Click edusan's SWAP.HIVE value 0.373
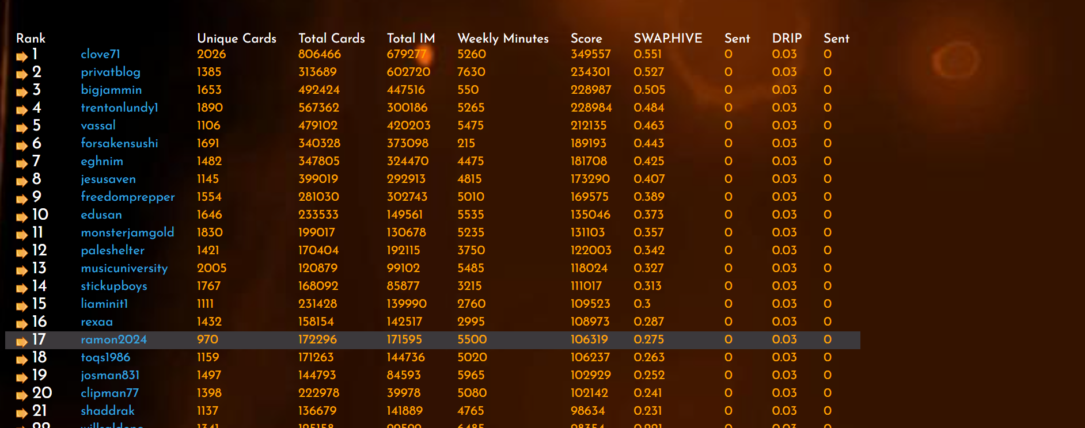The width and height of the screenshot is (1085, 428). click(x=648, y=215)
